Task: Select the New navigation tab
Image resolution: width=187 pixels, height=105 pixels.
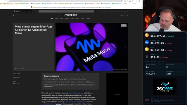Action: (x=52, y=19)
